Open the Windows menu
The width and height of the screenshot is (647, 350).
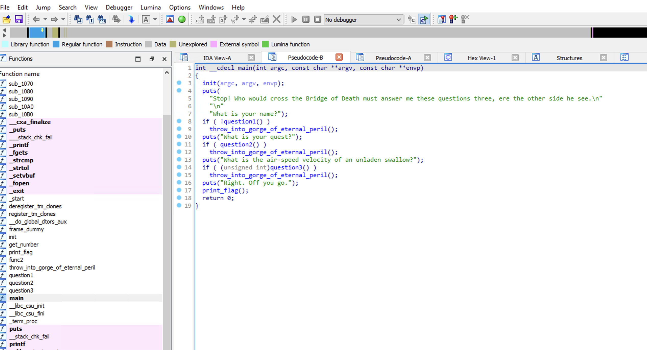pyautogui.click(x=211, y=7)
